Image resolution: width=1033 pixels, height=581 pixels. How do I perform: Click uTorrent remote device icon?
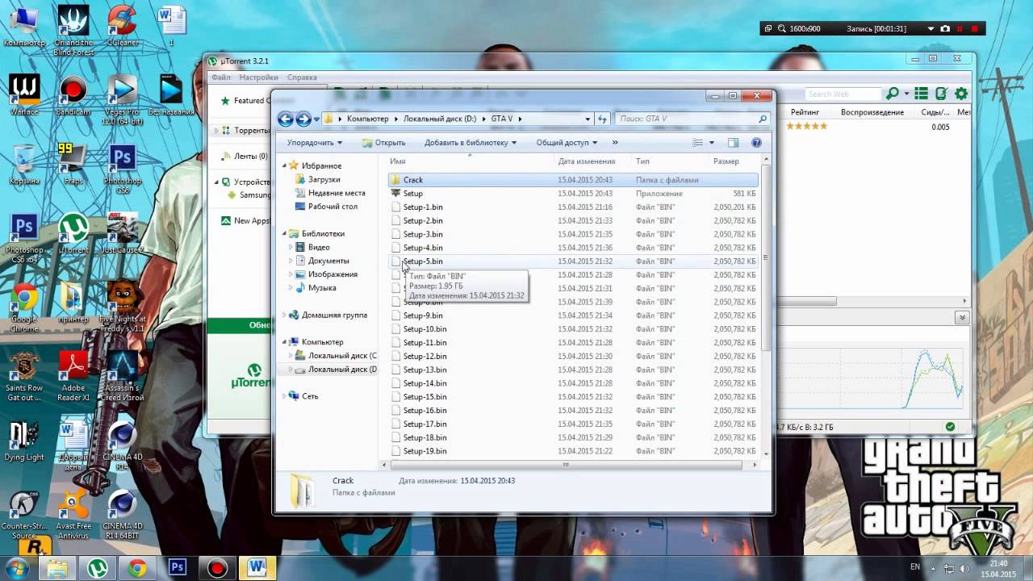click(x=941, y=94)
